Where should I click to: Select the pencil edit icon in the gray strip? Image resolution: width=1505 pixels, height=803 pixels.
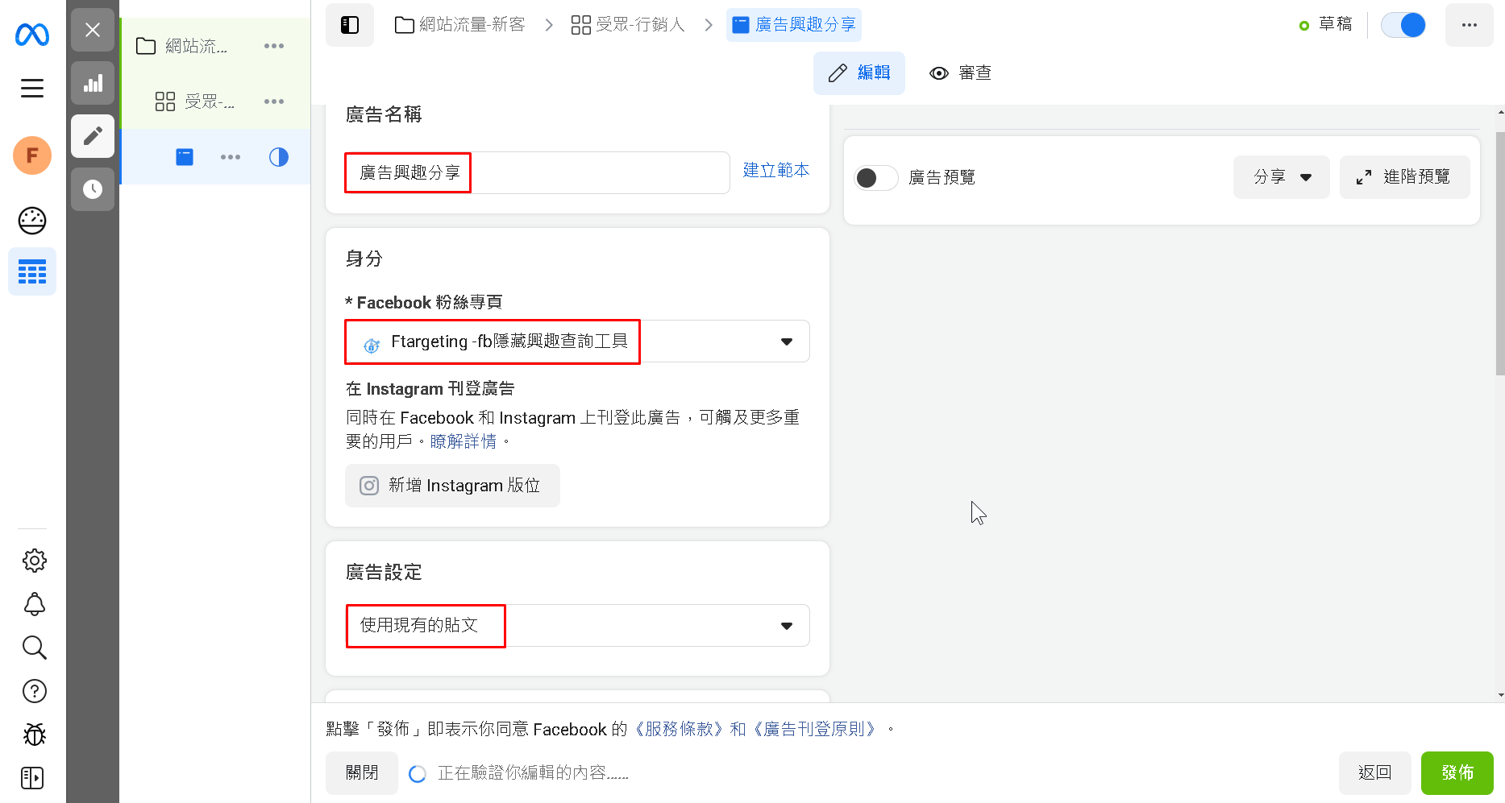93,136
